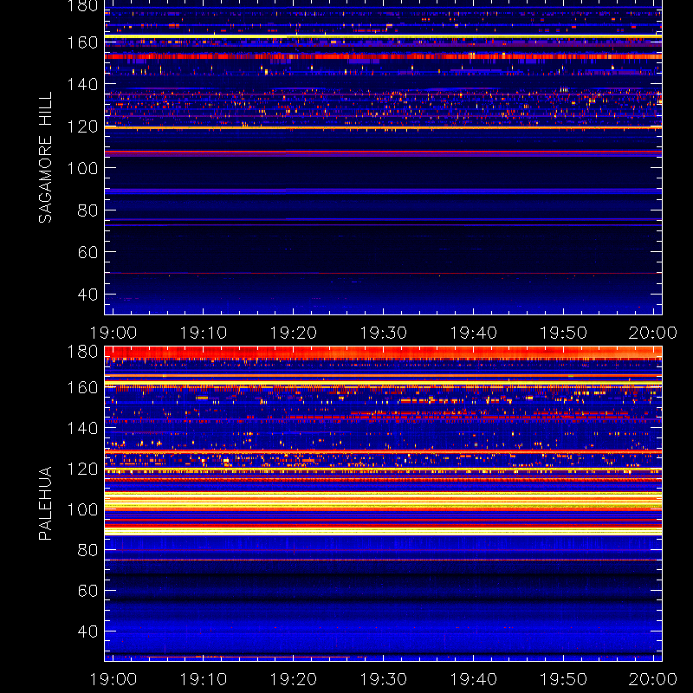The height and width of the screenshot is (693, 693).
Task: Click 19:50 under the Palehua plot
Action: (564, 679)
